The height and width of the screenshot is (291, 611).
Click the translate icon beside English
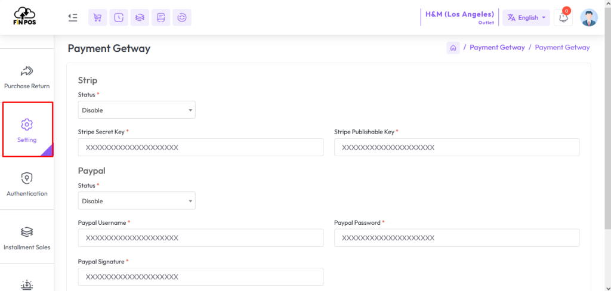coord(511,18)
